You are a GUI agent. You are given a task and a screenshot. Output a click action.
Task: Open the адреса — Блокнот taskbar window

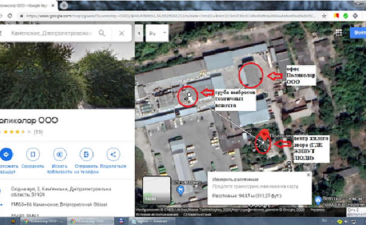pyautogui.click(x=152, y=221)
